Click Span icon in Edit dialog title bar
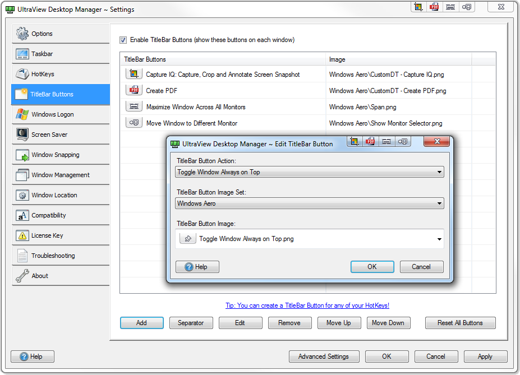520x375 pixels. (386, 141)
